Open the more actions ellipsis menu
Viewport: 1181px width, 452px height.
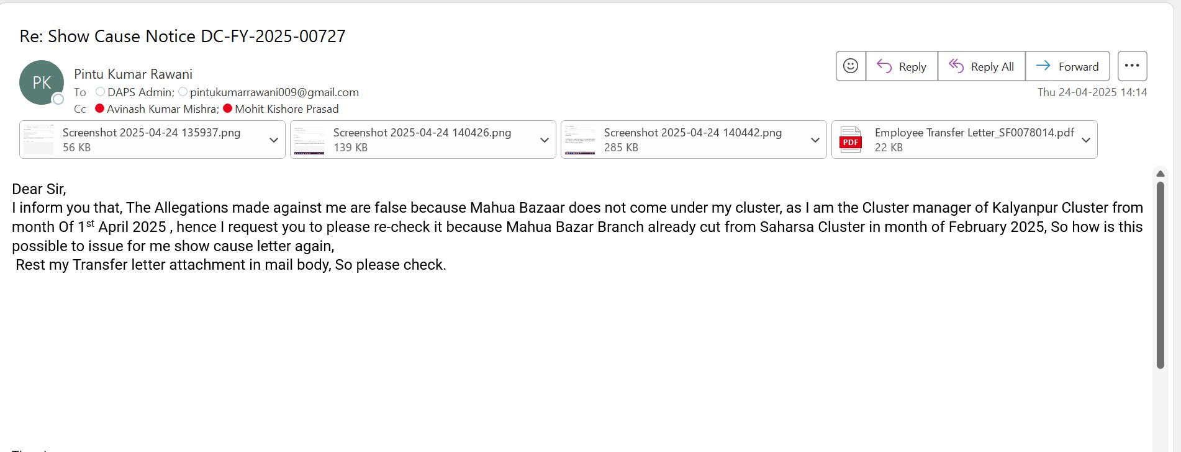[1132, 66]
